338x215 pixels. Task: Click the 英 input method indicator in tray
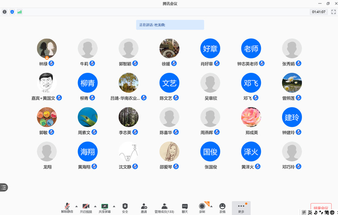tap(310, 212)
